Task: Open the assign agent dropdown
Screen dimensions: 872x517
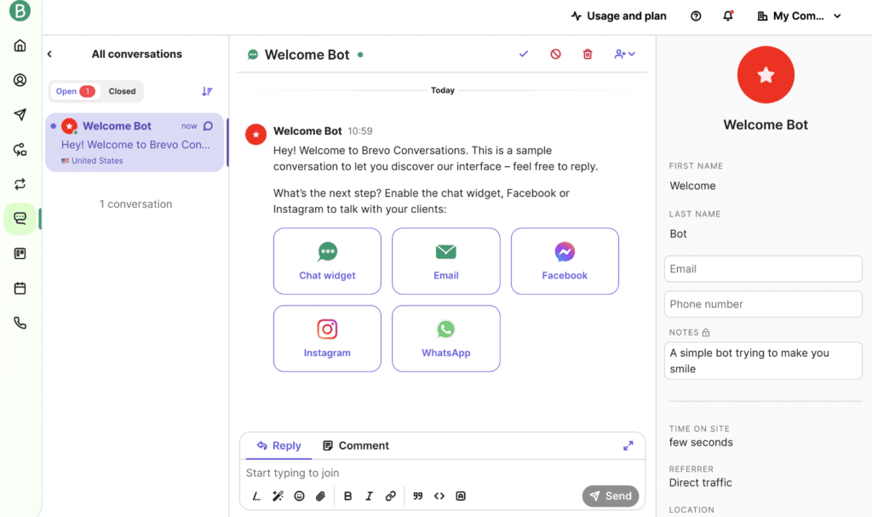Action: 624,55
